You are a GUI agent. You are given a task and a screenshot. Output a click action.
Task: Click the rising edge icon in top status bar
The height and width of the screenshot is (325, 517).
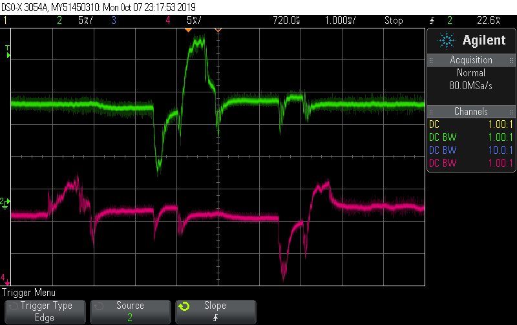pos(432,21)
